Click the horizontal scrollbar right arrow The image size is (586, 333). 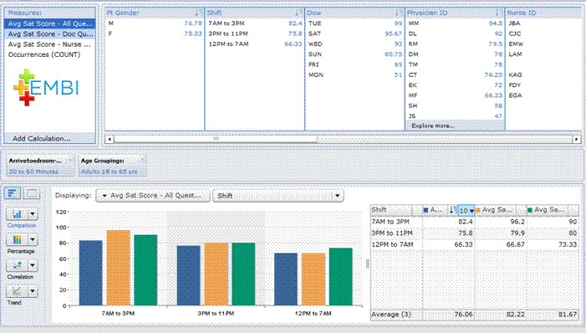(577, 139)
